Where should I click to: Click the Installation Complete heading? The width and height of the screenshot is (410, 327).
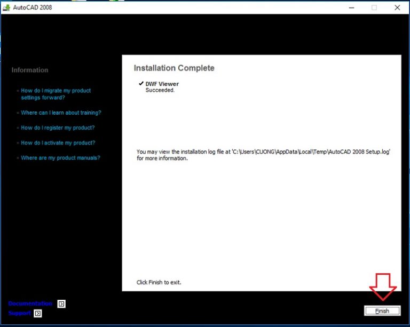[x=174, y=68]
